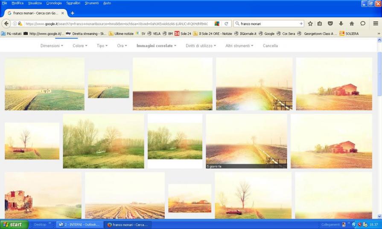Click the browser back arrow button
382x229 pixels.
(x=6, y=24)
